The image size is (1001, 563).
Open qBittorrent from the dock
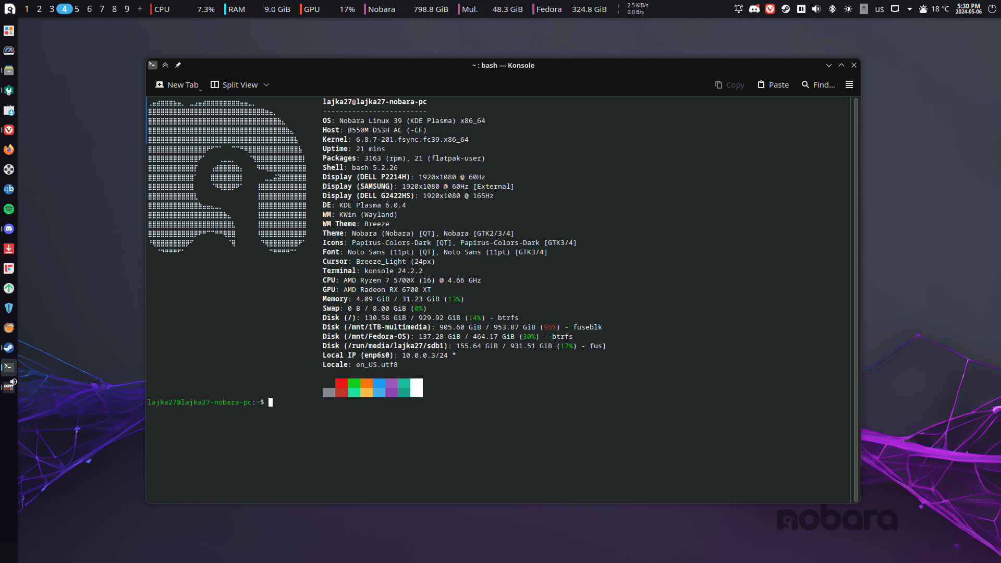click(x=9, y=189)
